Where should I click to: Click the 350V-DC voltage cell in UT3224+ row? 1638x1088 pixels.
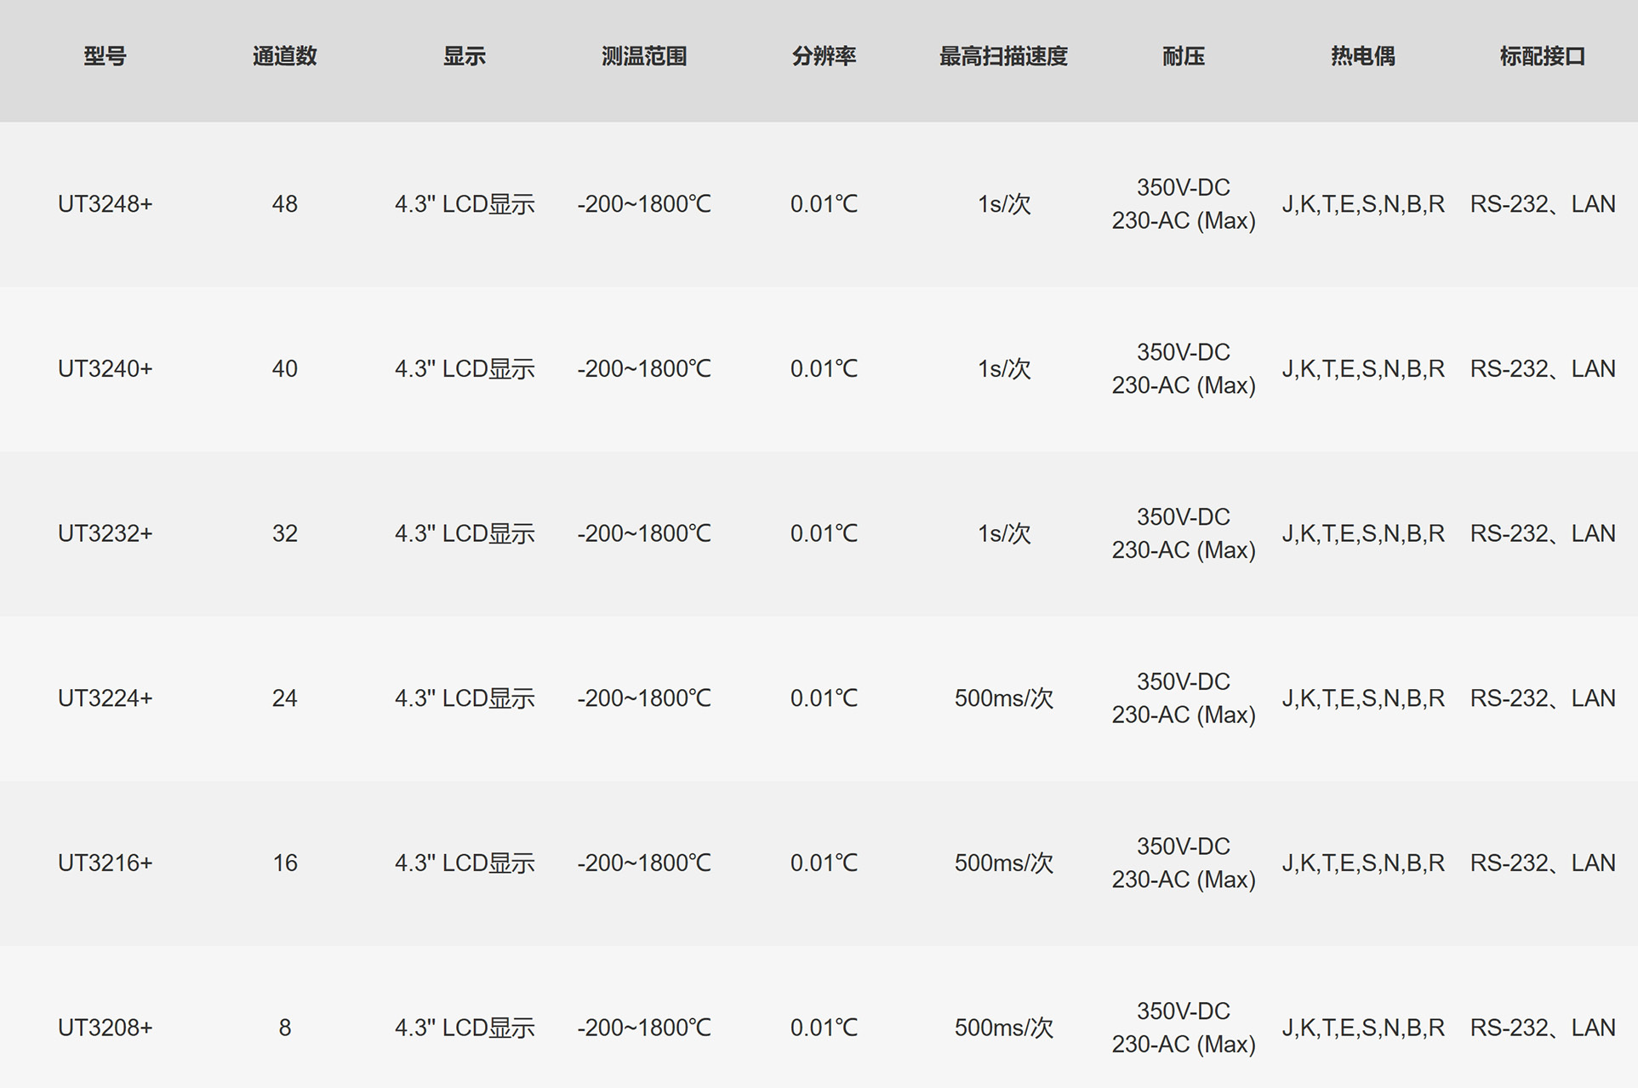point(1183,698)
